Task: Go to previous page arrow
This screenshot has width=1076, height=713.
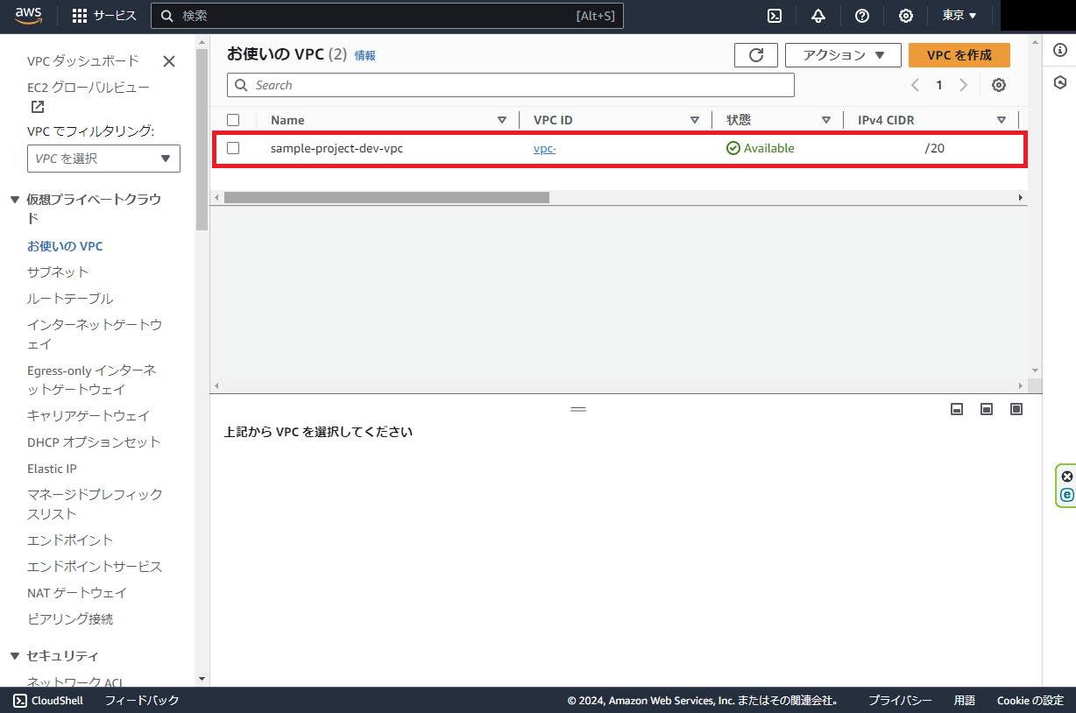Action: 915,85
